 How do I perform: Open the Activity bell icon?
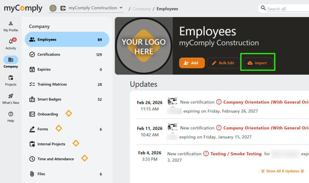pos(11,42)
